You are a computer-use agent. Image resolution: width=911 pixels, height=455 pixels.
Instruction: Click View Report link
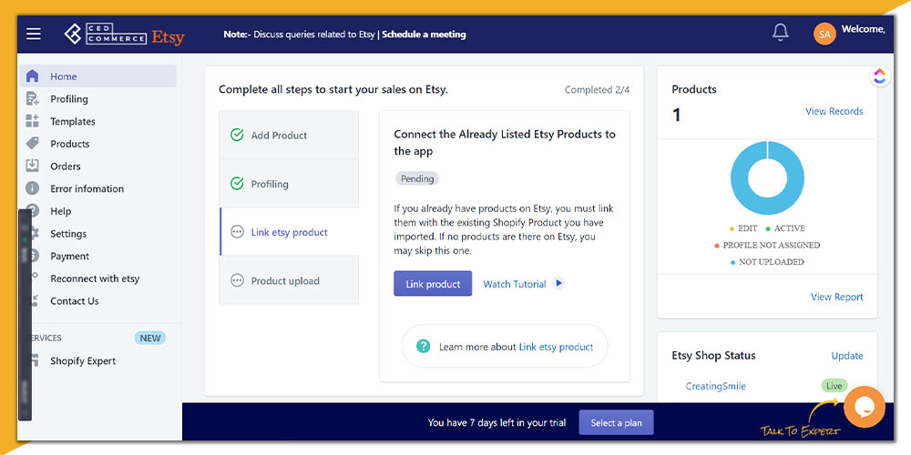tap(836, 297)
